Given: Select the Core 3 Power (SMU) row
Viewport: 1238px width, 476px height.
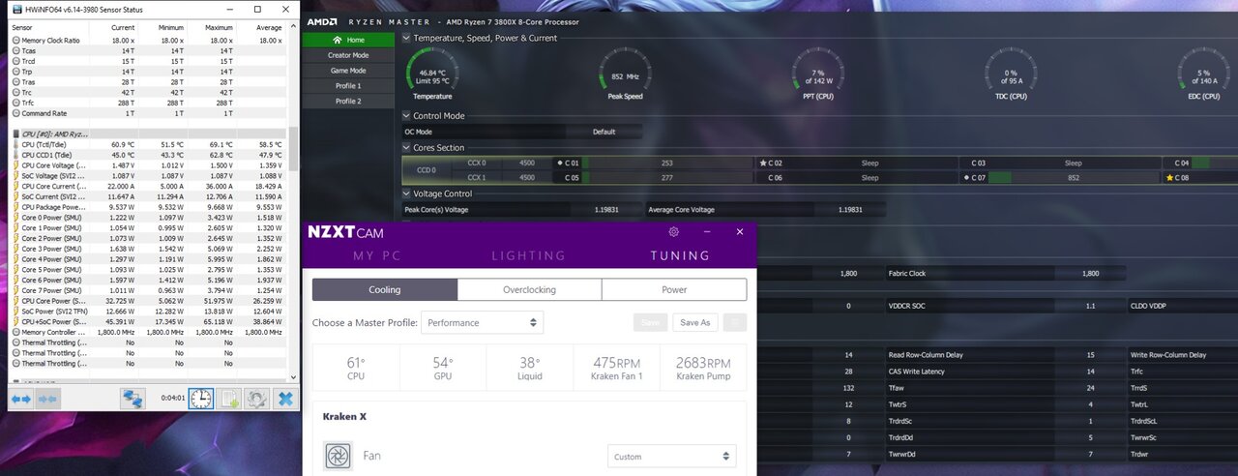Looking at the screenshot, I should 147,249.
